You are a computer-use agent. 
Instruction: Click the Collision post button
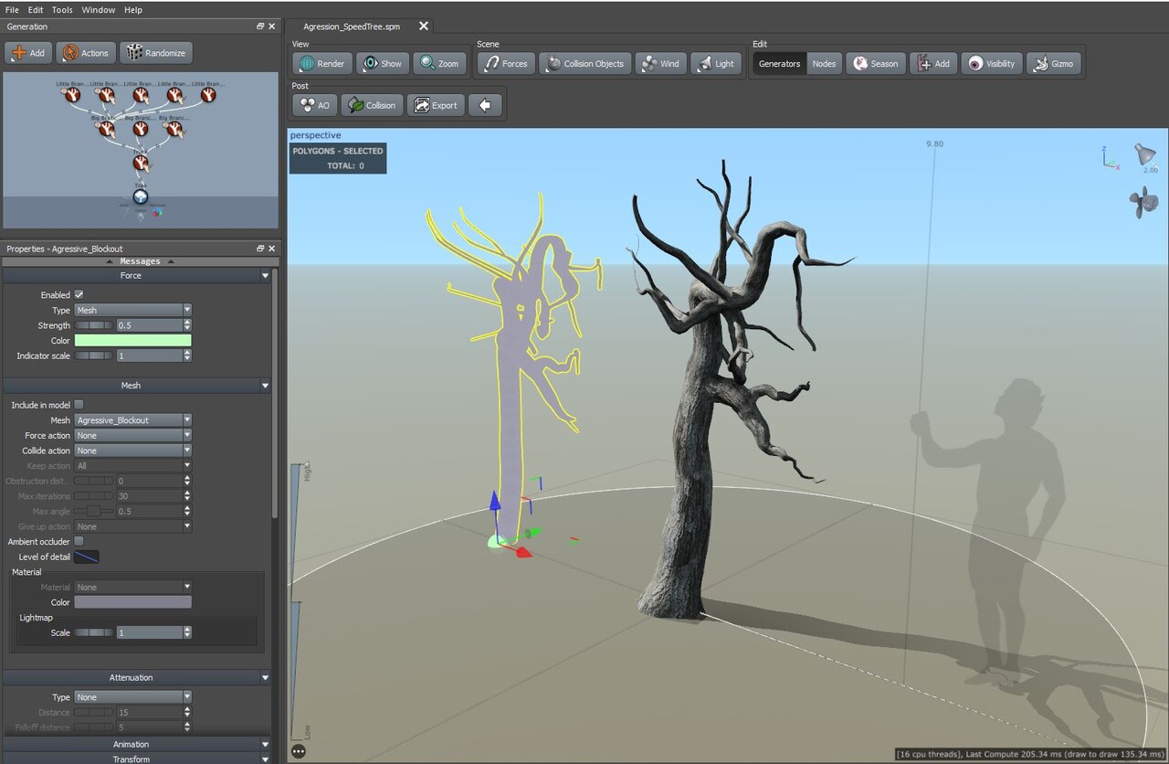(372, 105)
